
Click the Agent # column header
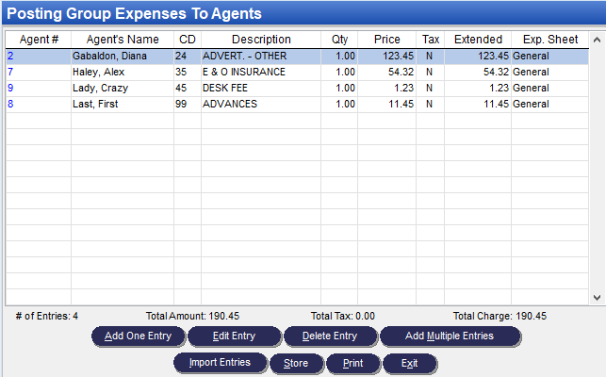tap(39, 40)
